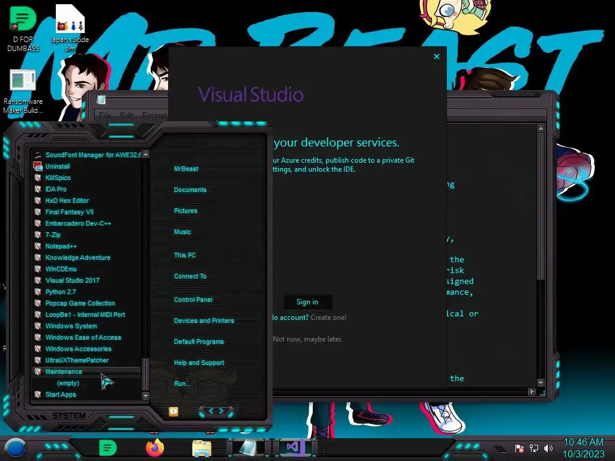615x461 pixels.
Task: Click programs list scroll up arrow
Action: [145, 154]
